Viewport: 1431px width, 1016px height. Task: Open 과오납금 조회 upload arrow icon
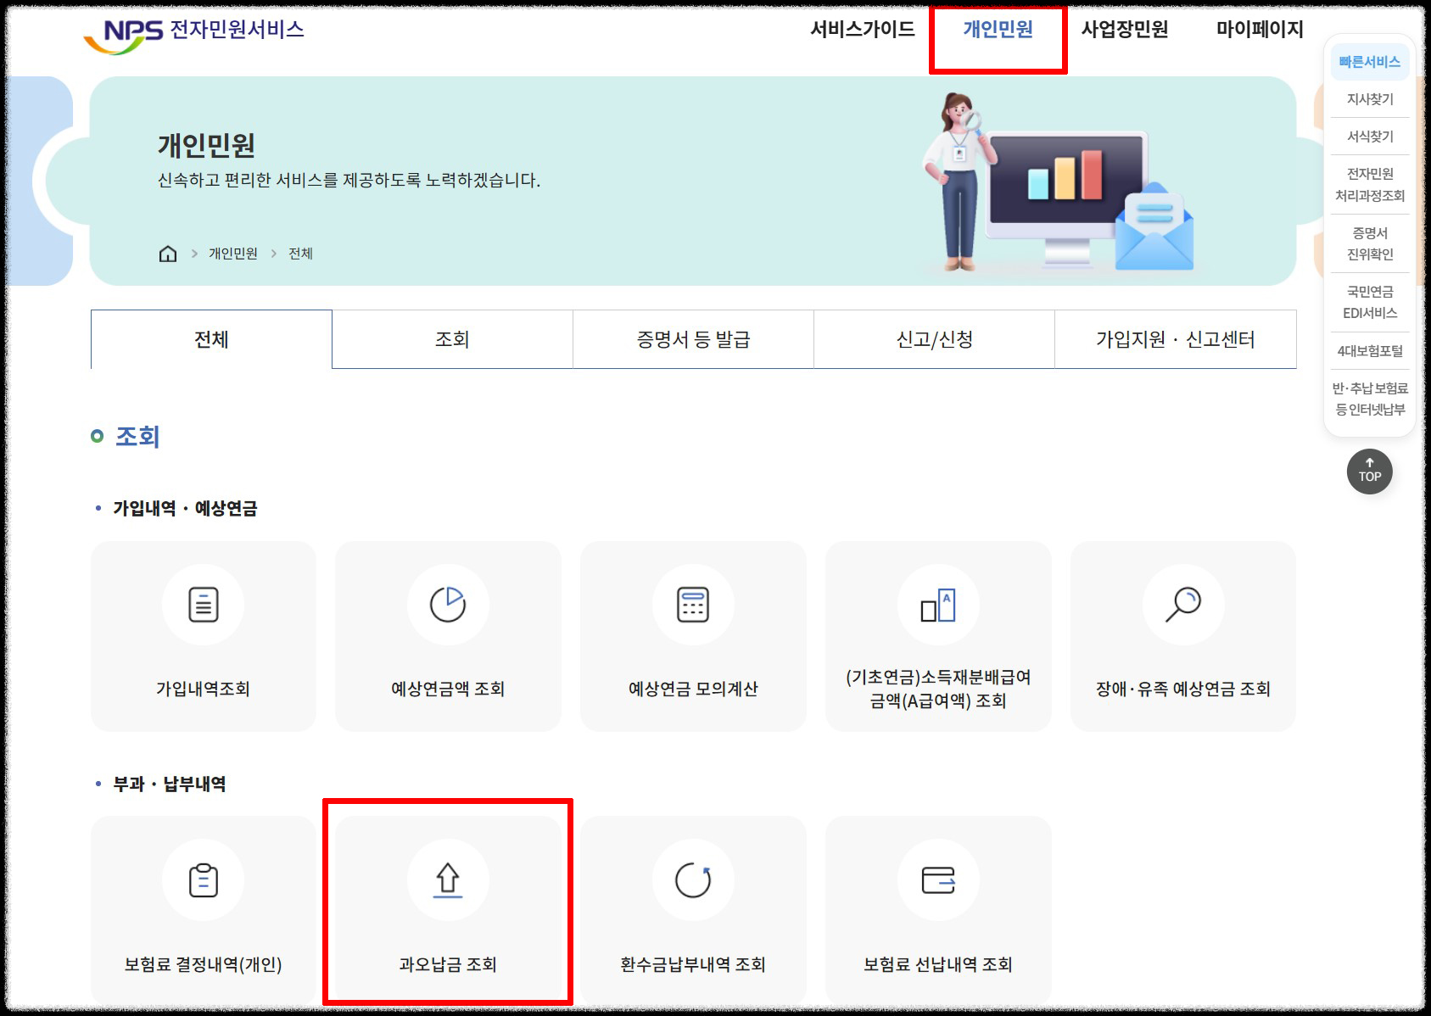448,880
